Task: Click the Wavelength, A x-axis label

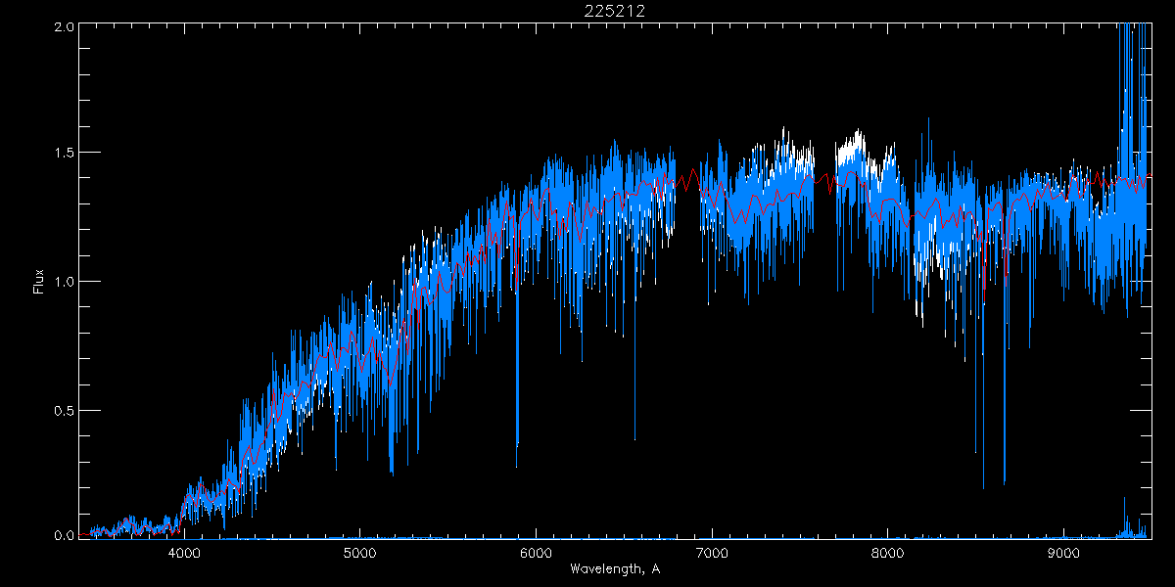Action: [614, 568]
